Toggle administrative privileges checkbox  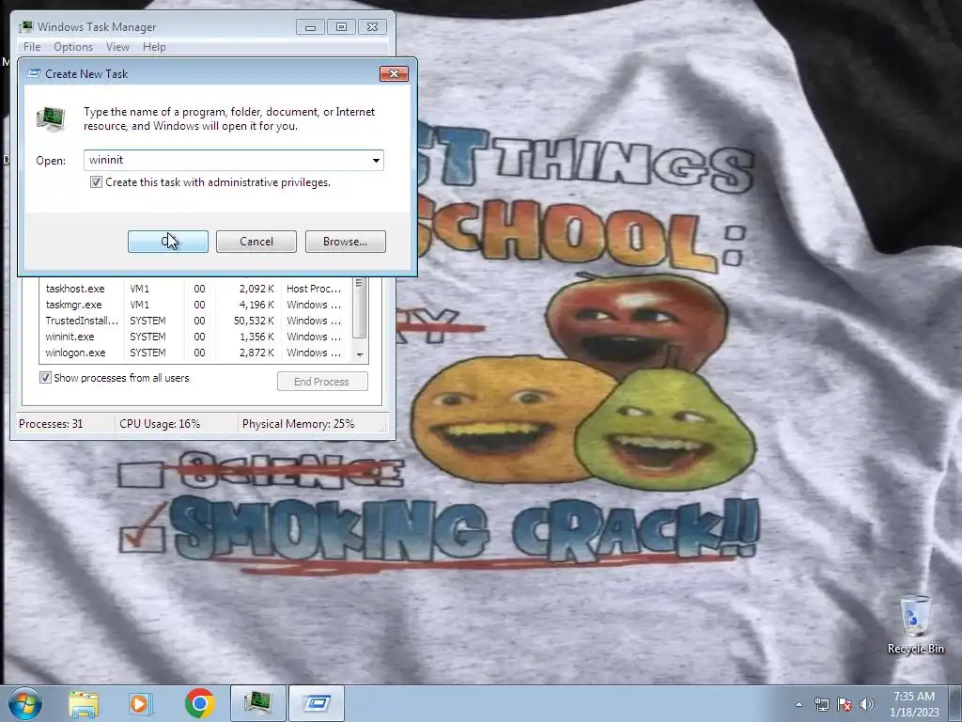tap(97, 182)
